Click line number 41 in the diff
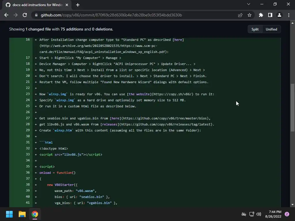Viewport: 295px width, 221px height. point(28,203)
